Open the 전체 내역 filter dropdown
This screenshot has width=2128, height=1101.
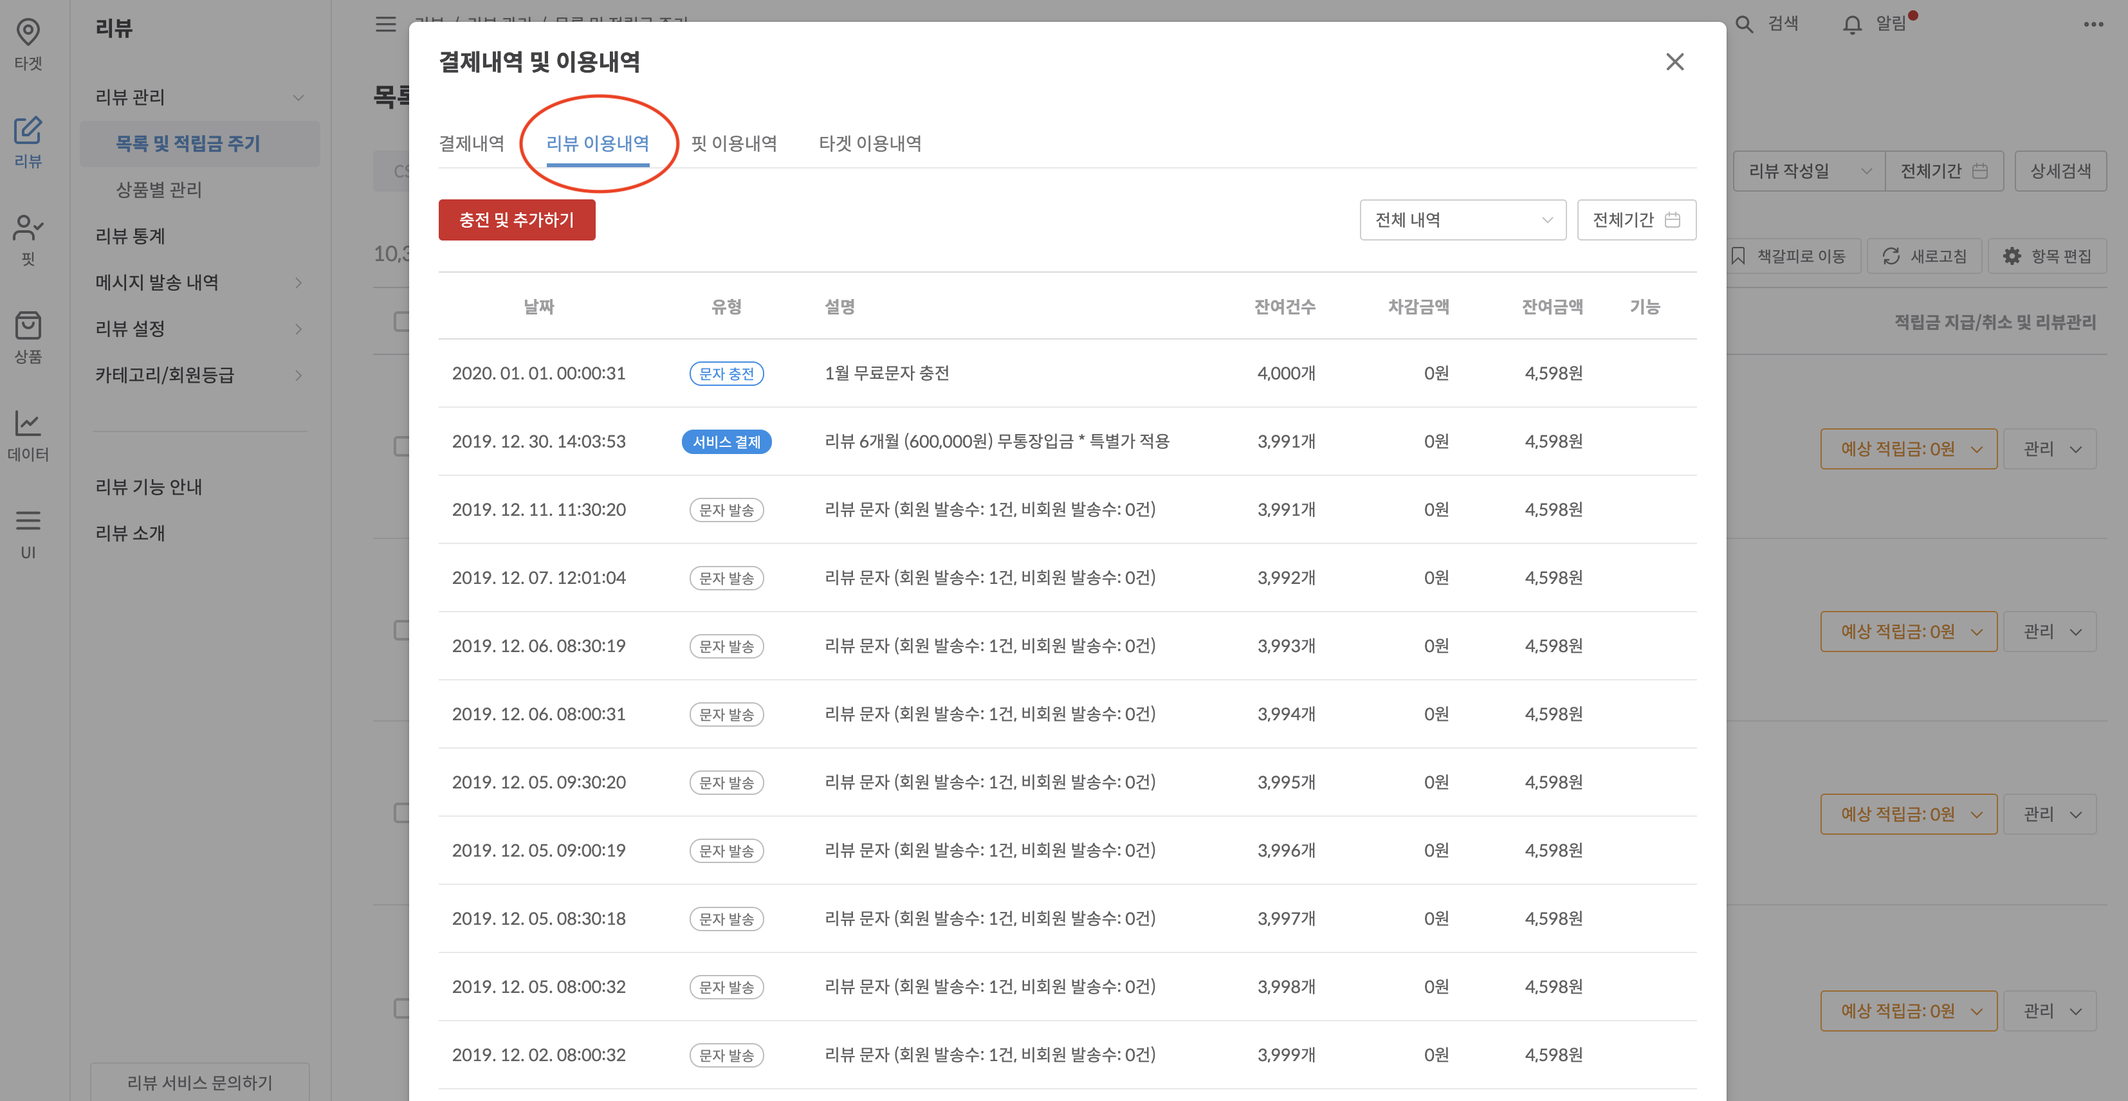1462,220
